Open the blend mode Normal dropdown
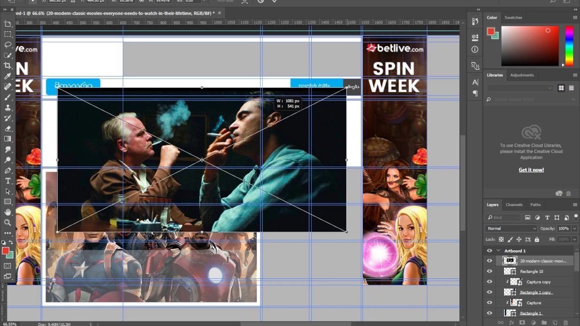The image size is (580, 326). (511, 229)
